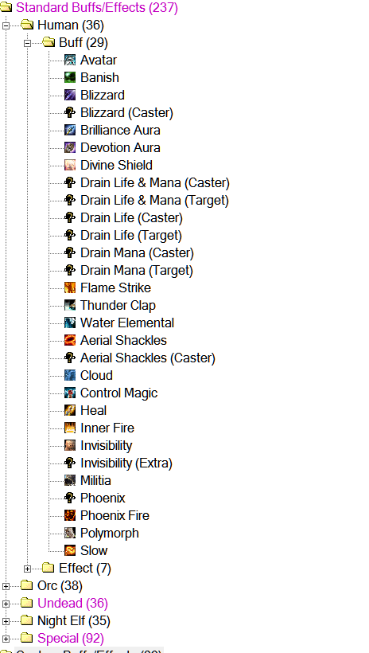Select Invisibility (Extra) in the tree
Viewport: 369px width, 653px height.
126,463
